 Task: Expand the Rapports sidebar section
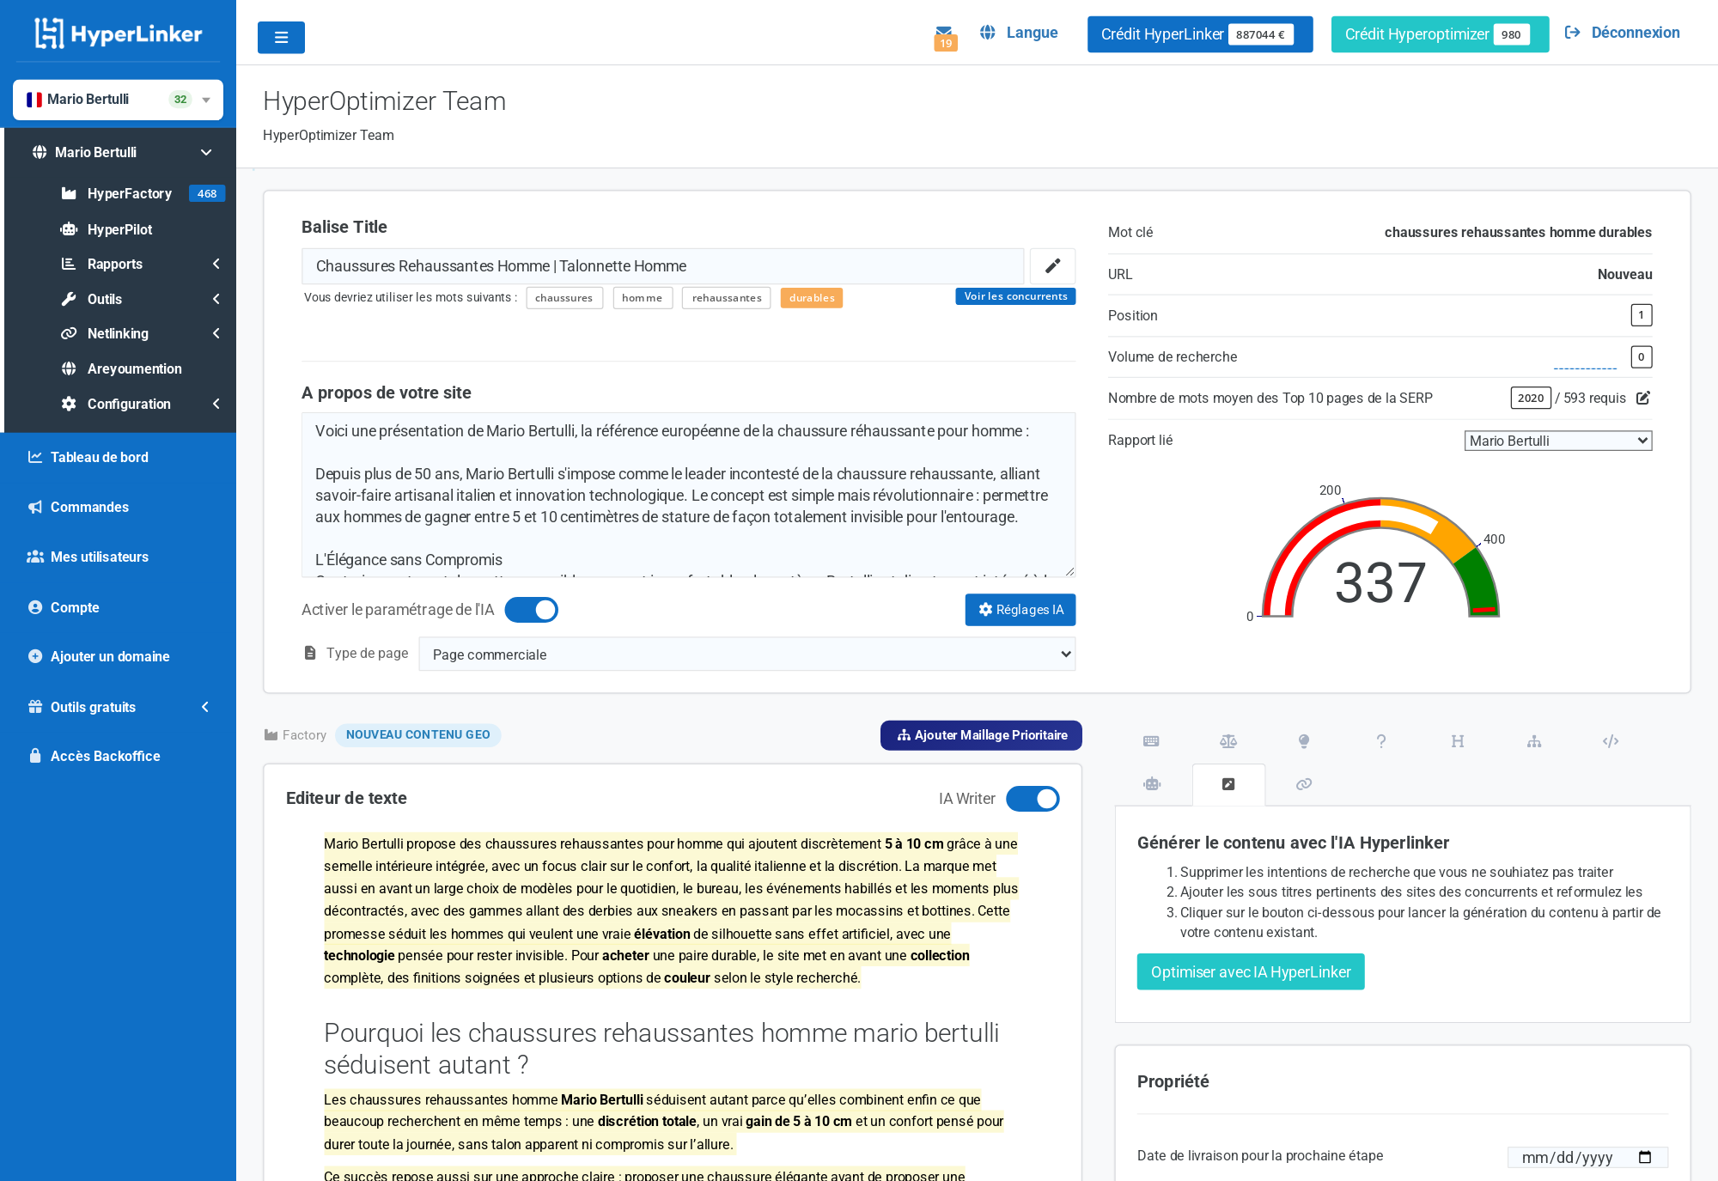[x=115, y=264]
